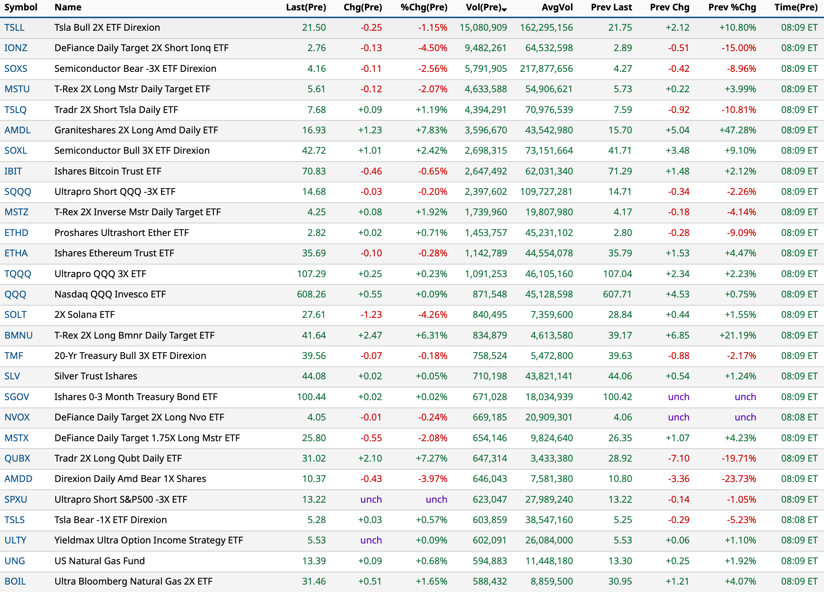The width and height of the screenshot is (824, 592).
Task: Open the BMNU symbol link
Action: tap(19, 335)
